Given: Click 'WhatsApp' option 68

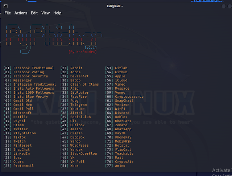Looking at the screenshot, I should pyautogui.click(x=123, y=129).
